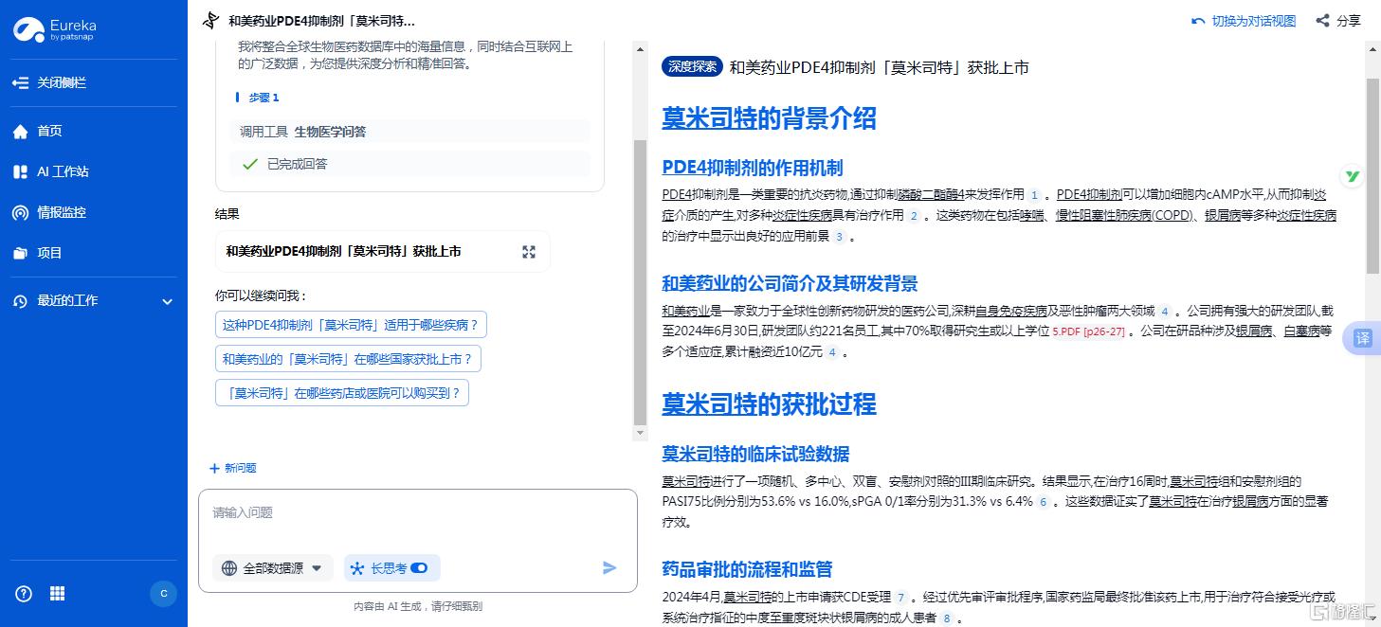Screen dimensions: 1381x627
Task: Click the 最近的工作 clock icon
Action: tap(20, 301)
